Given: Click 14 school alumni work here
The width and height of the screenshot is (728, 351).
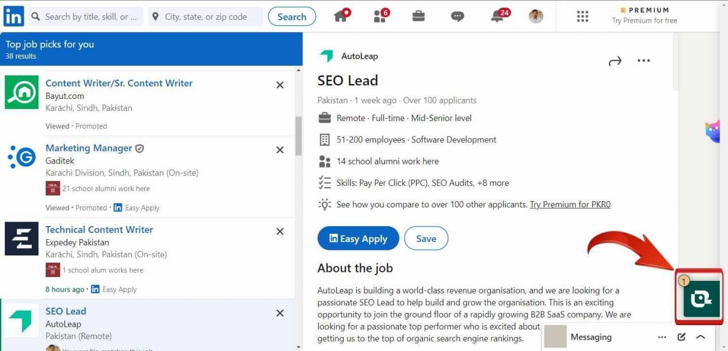Looking at the screenshot, I should tap(387, 161).
